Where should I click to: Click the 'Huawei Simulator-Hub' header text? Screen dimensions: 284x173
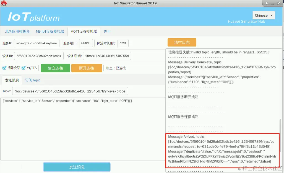246,21
